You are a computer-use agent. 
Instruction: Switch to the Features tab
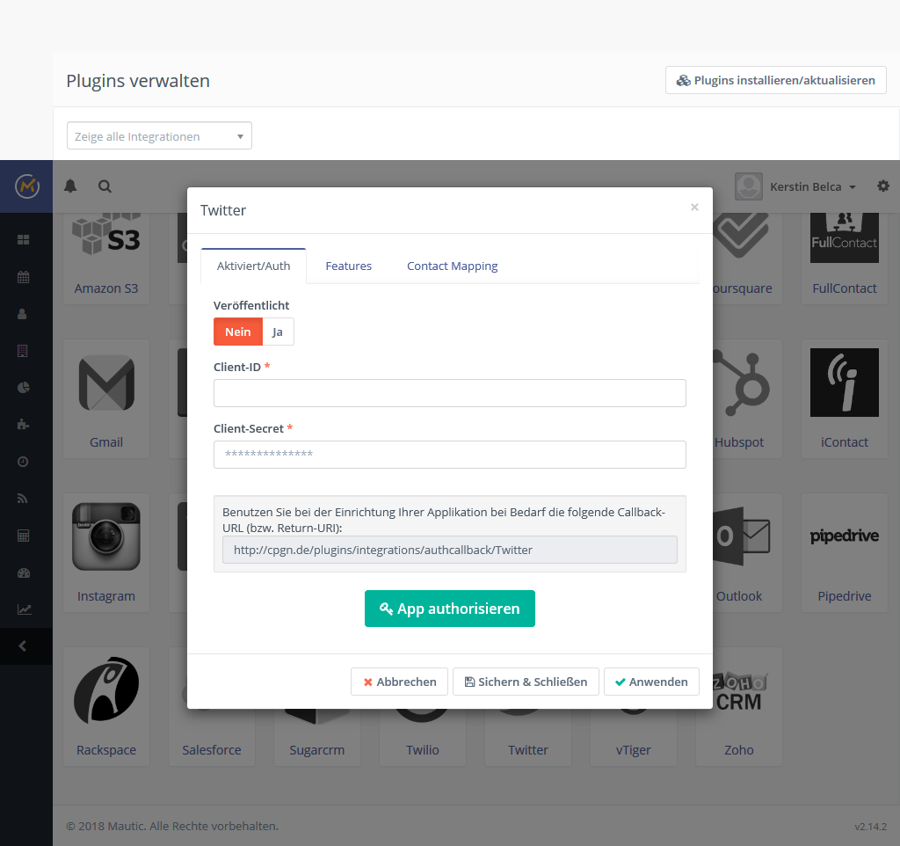point(348,266)
